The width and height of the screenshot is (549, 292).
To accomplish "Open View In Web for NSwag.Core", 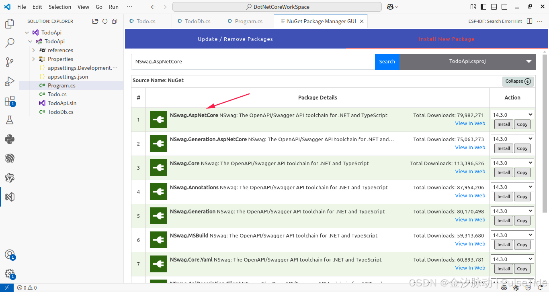I will (470, 171).
